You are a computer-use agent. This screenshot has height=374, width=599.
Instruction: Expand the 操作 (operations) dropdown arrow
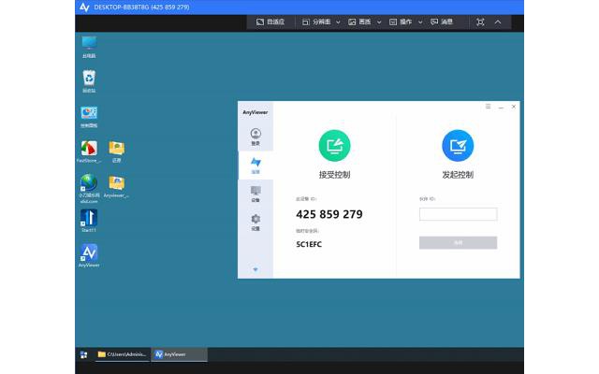click(x=420, y=22)
